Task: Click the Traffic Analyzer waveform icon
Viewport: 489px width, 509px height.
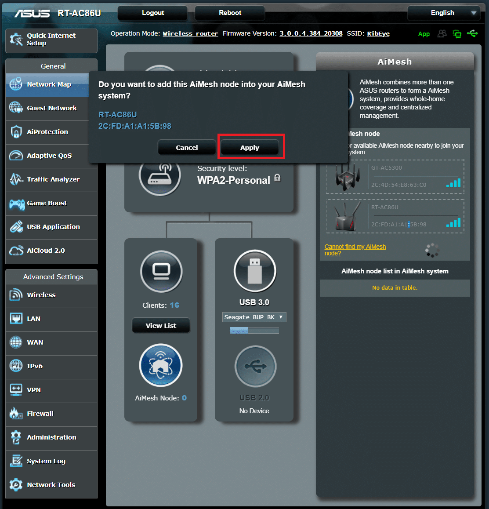Action: pos(16,179)
